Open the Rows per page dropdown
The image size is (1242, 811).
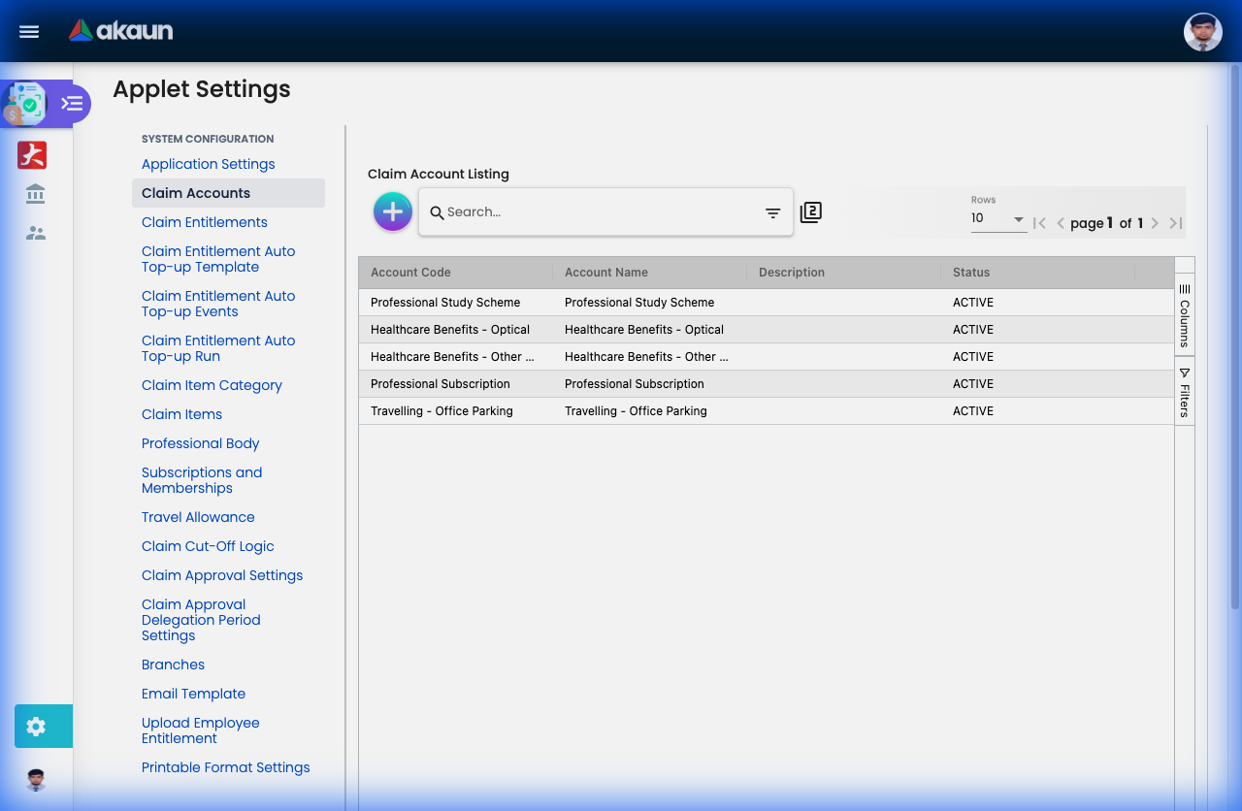998,218
